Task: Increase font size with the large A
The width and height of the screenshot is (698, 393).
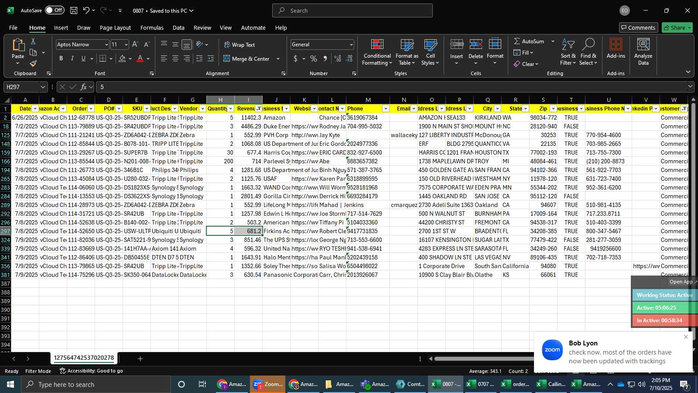Action: point(135,45)
